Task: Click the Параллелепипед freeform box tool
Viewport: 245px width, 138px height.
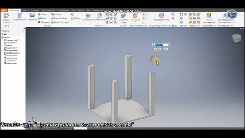Action: [x=162, y=17]
